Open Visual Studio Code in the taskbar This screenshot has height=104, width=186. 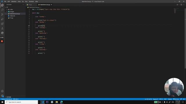[42, 102]
